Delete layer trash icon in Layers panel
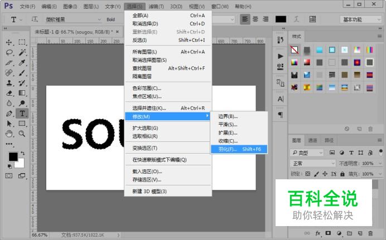386x240 pixels. (370, 233)
